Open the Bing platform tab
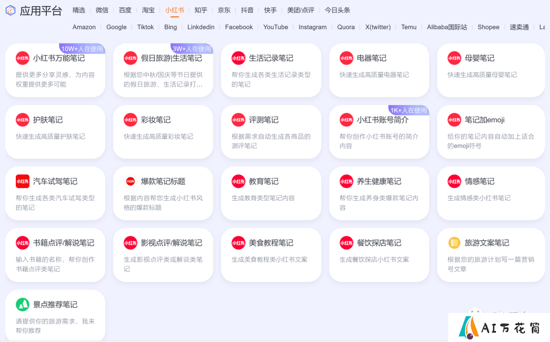This screenshot has height=342, width=550. point(171,27)
